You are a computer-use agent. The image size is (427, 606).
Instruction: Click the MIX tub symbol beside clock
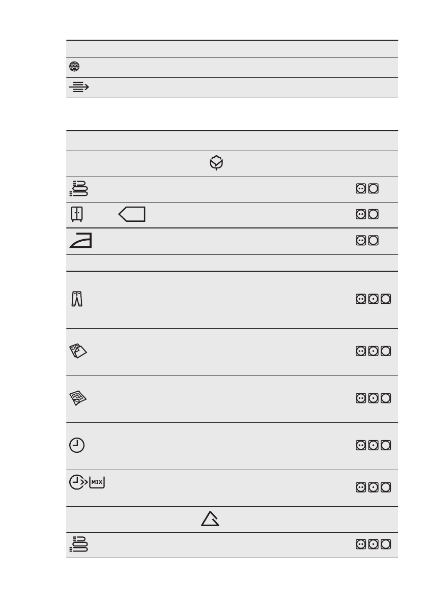pyautogui.click(x=97, y=482)
